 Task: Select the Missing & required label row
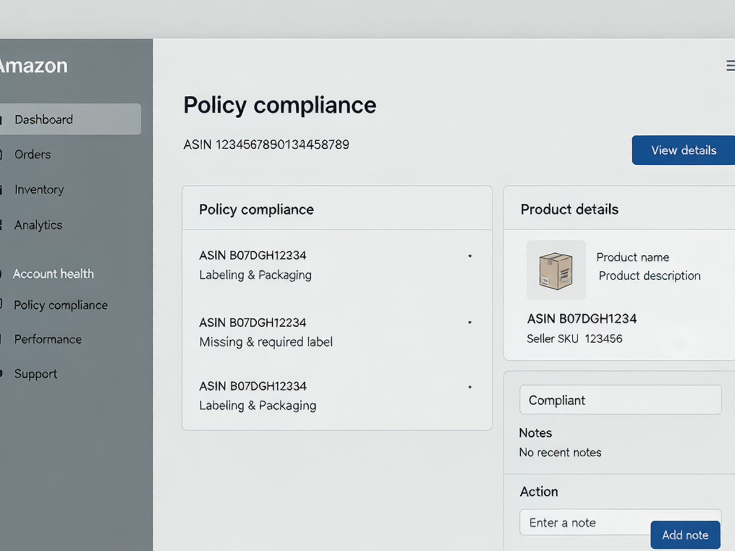(337, 332)
